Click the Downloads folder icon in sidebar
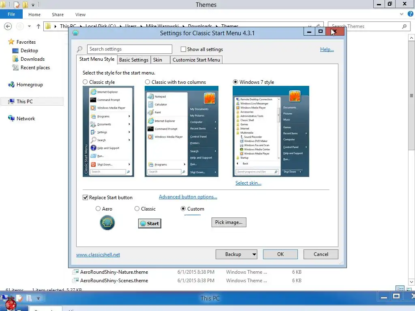The width and height of the screenshot is (415, 311). (15, 59)
